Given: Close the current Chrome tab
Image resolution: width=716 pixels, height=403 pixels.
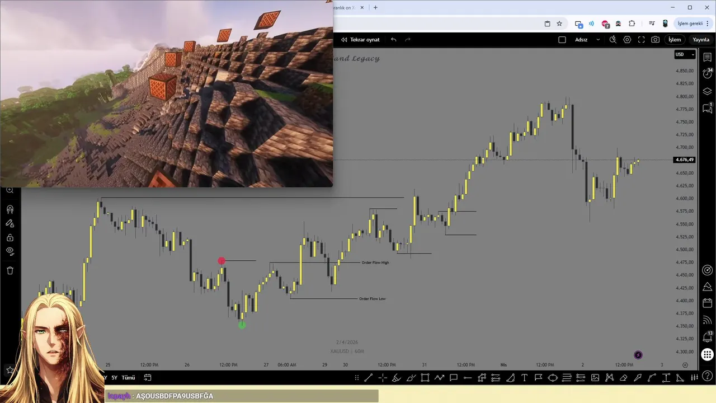Looking at the screenshot, I should tap(362, 7).
